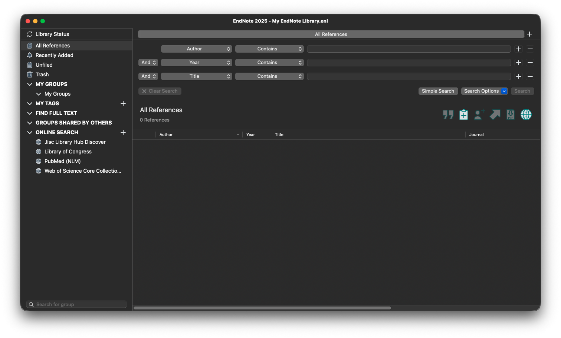Screen dimensions: 561x338
Task: Click the online search globe icon
Action: [526, 115]
